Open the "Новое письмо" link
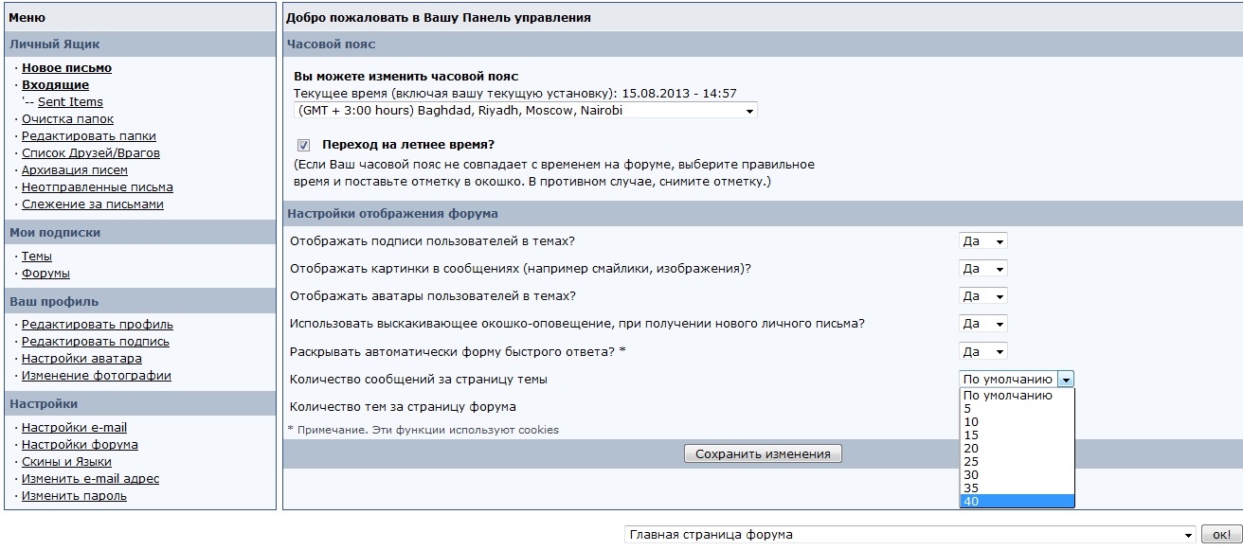Viewport: 1243px width, 550px height. click(66, 68)
